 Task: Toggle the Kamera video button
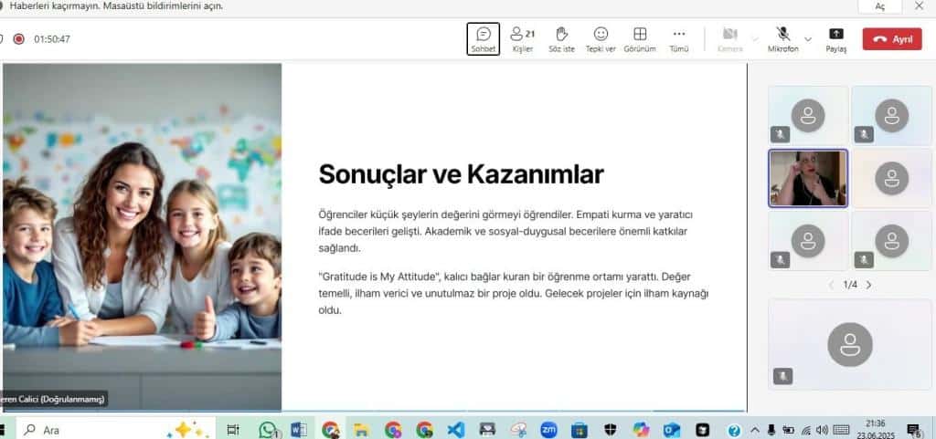click(729, 38)
